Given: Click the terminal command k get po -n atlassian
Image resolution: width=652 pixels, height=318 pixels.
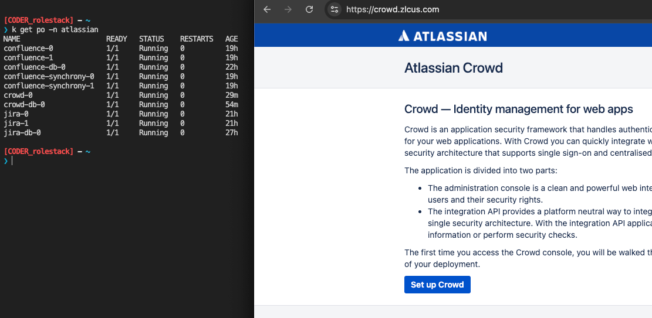Looking at the screenshot, I should pos(55,29).
